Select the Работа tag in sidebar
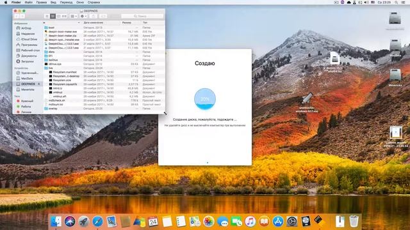This screenshot has height=230, width=410. 24,107
